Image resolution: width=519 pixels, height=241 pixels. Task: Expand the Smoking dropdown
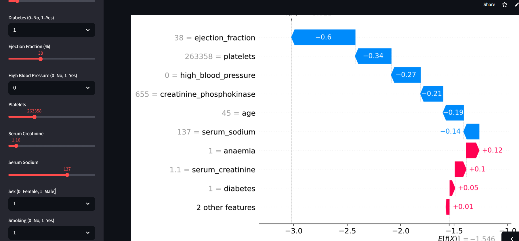click(52, 233)
